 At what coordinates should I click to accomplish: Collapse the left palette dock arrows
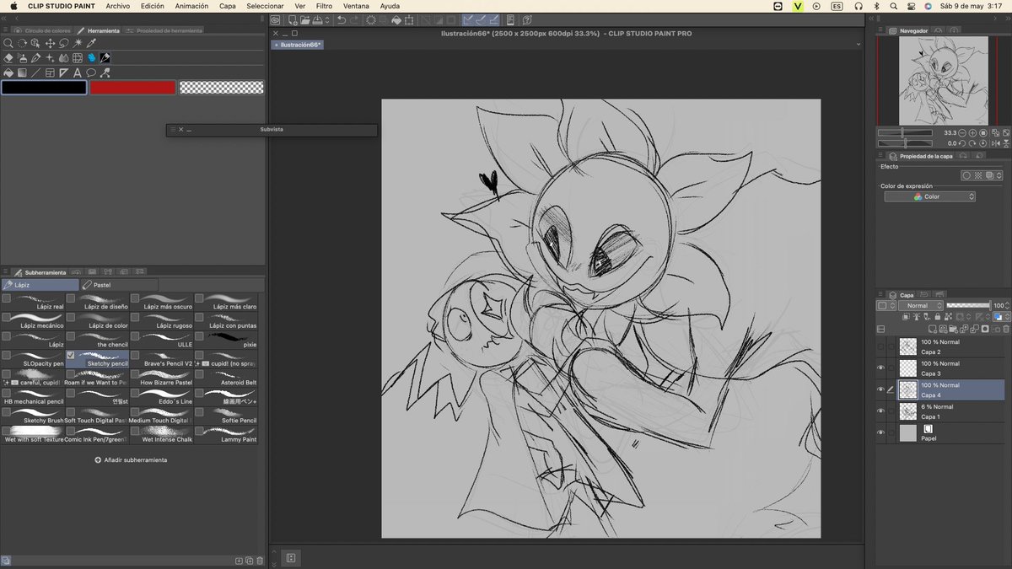click(4, 18)
